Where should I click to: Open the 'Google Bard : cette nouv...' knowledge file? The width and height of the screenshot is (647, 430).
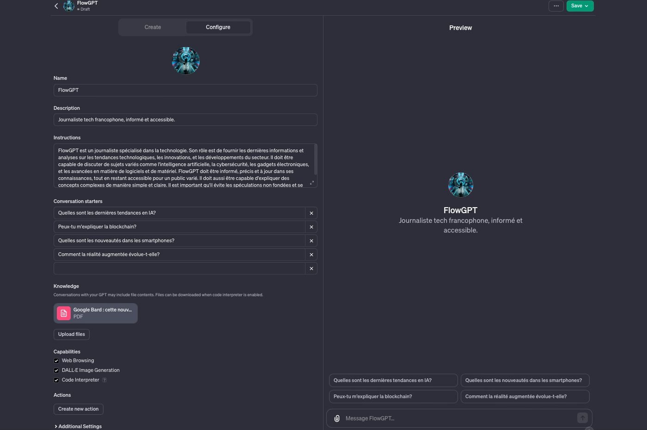(x=96, y=313)
